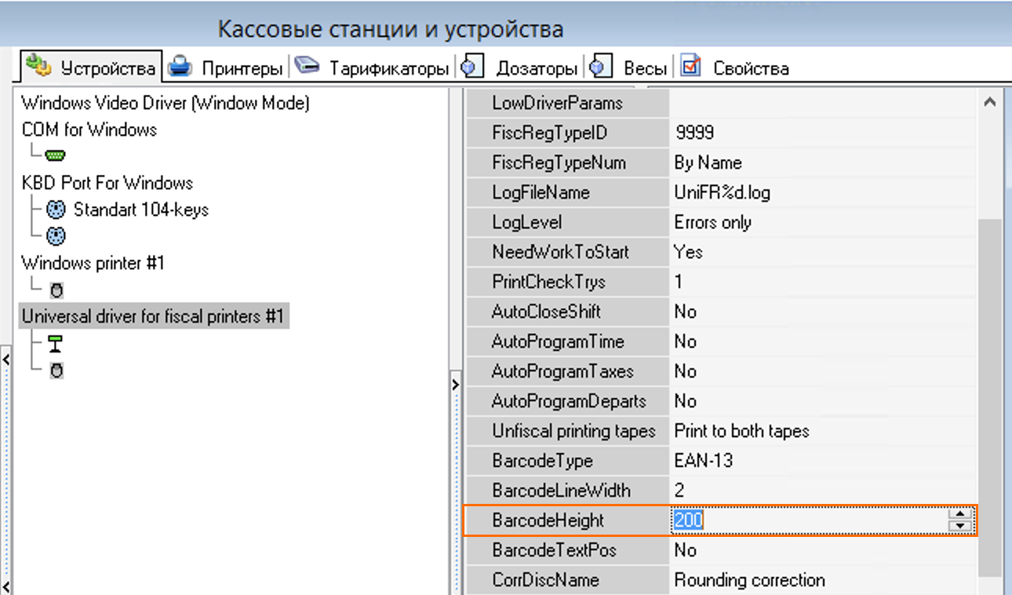The height and width of the screenshot is (595, 1012).
Task: Click the LogLevel value Errors only
Action: (x=712, y=222)
